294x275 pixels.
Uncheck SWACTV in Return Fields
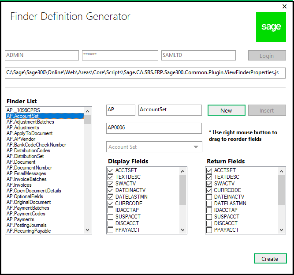click(209, 184)
